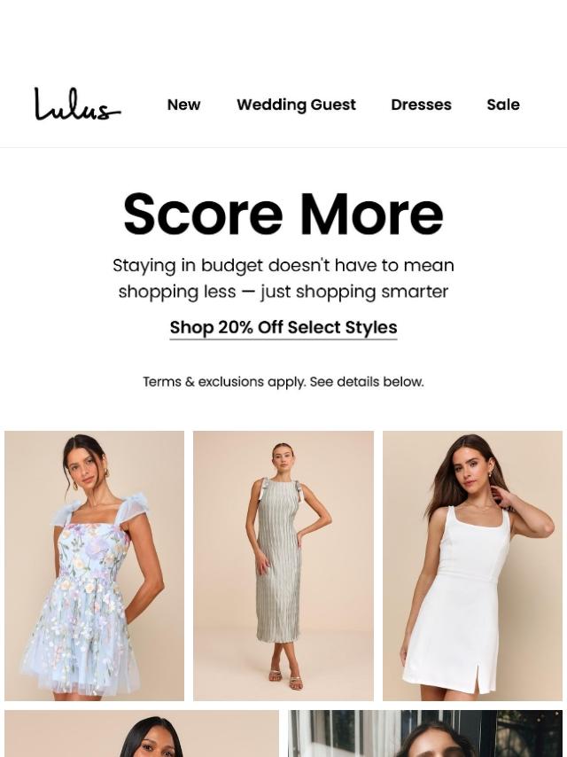Viewport: 567px width, 757px height.
Task: Open the Dresses category
Action: point(422,105)
